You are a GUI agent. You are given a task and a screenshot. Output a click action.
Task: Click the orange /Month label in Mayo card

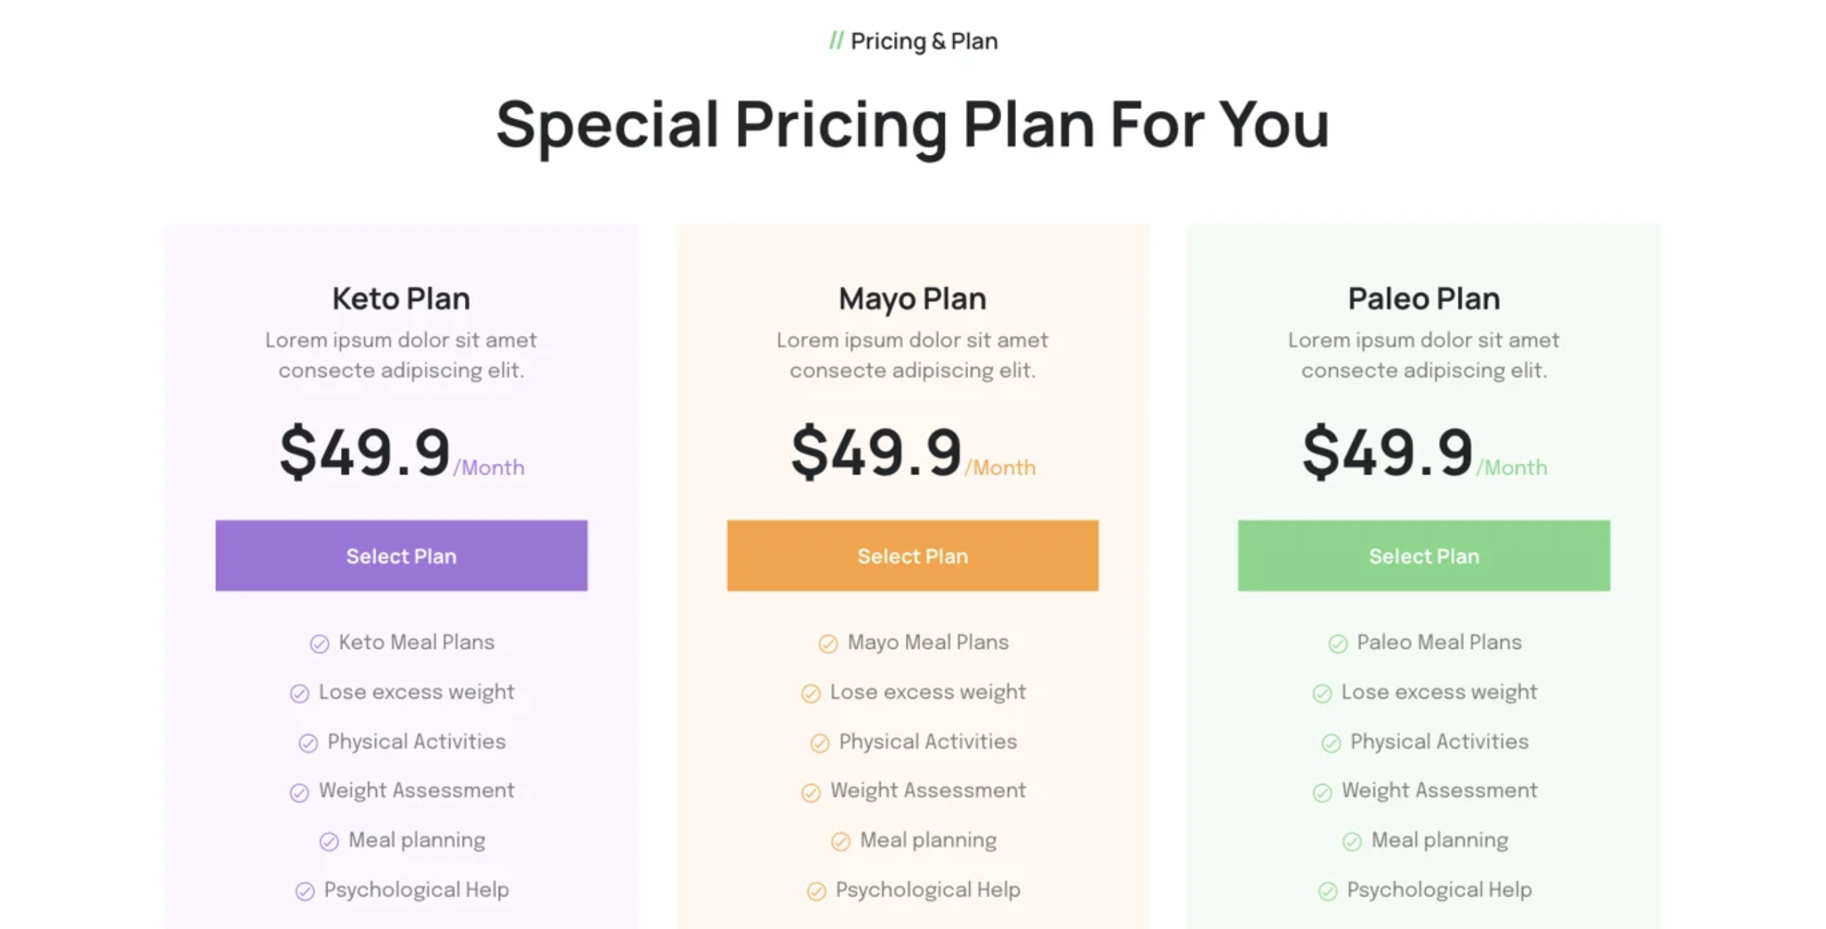pyautogui.click(x=1000, y=468)
